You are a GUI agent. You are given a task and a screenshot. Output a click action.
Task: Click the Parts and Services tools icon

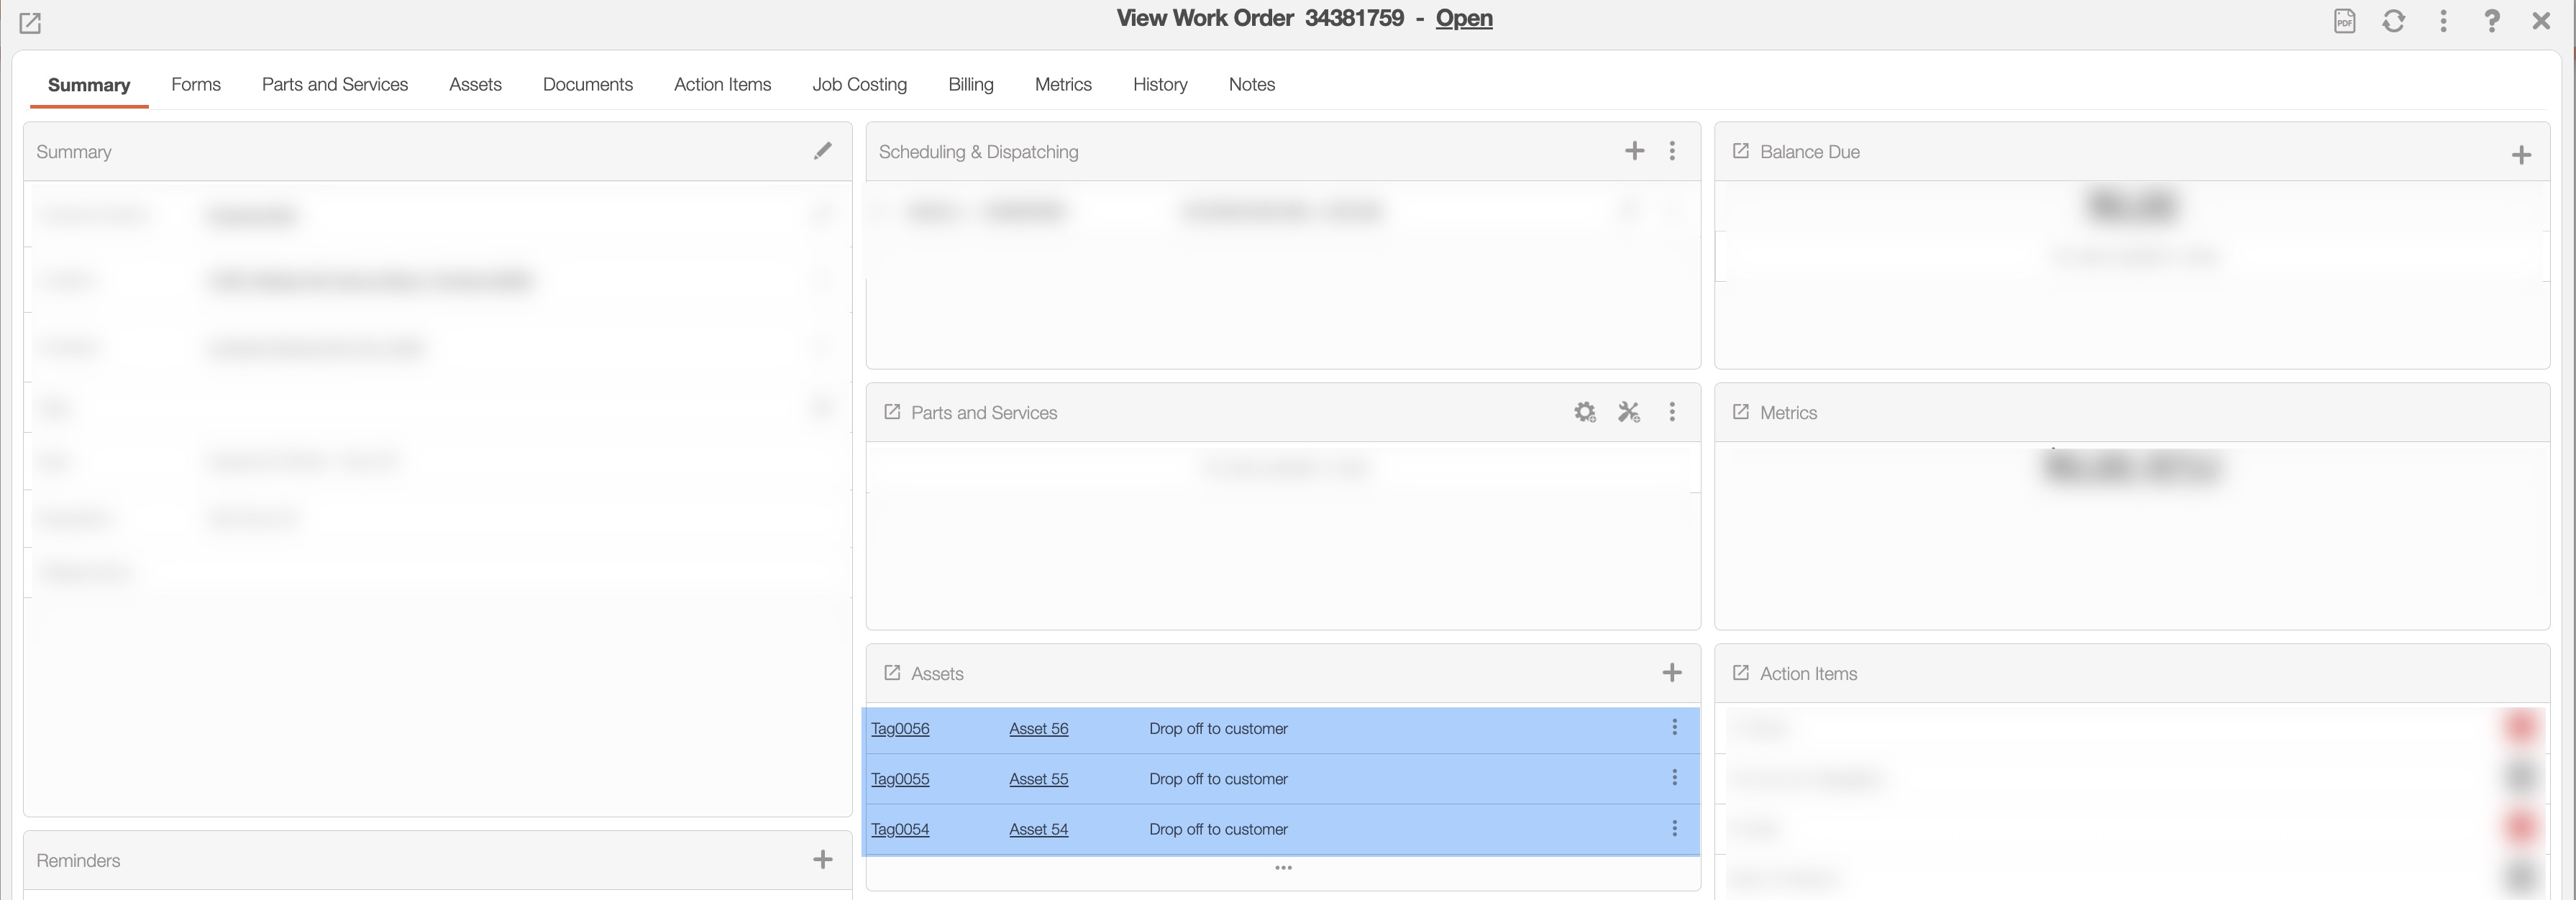click(1629, 412)
